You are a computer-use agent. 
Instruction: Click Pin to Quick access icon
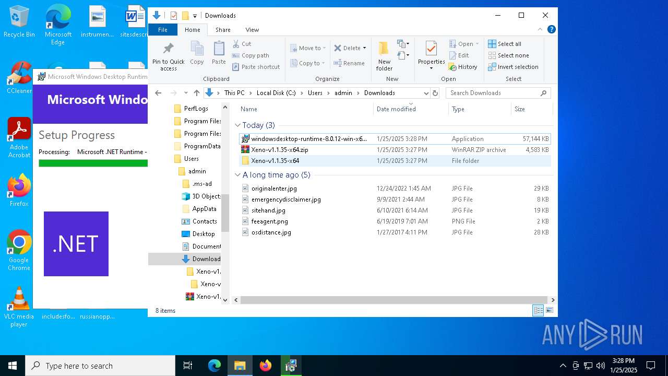tap(168, 49)
